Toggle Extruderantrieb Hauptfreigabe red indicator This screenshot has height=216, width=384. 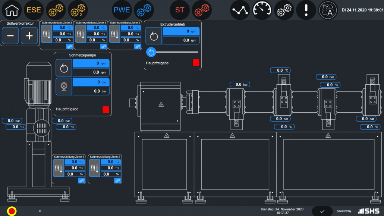click(x=196, y=63)
